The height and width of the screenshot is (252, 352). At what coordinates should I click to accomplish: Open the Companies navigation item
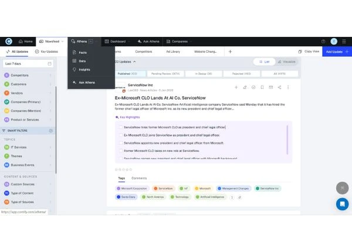[x=177, y=42]
